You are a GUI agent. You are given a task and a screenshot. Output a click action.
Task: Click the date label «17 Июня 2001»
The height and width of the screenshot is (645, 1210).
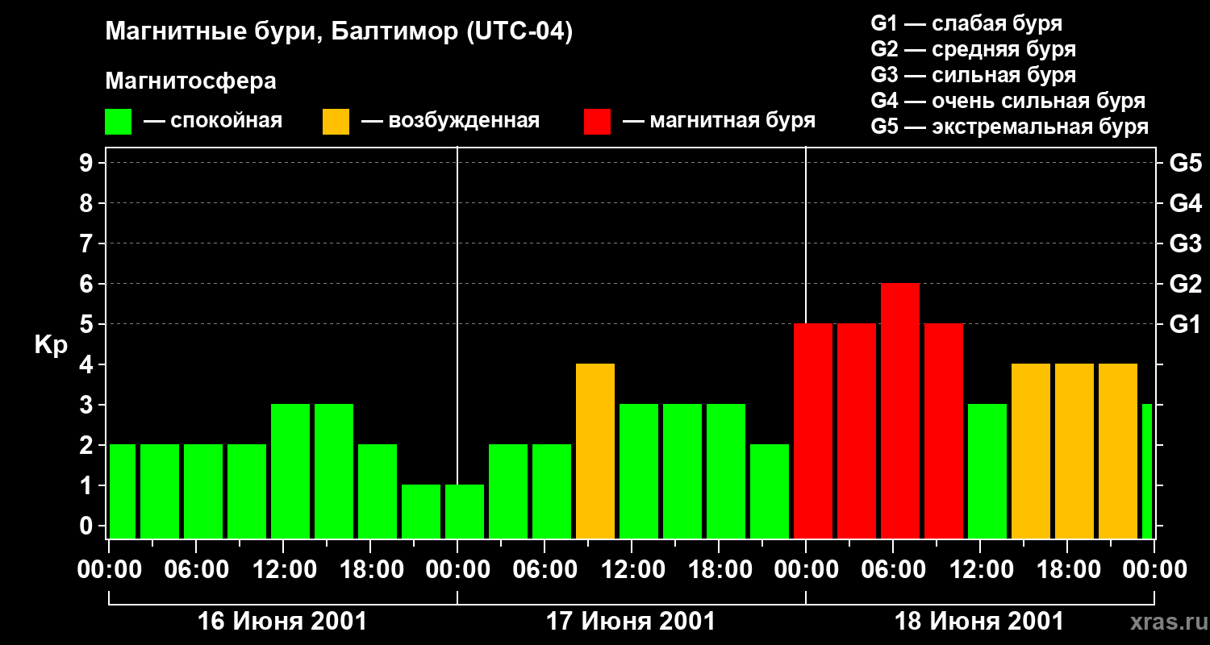pos(631,622)
